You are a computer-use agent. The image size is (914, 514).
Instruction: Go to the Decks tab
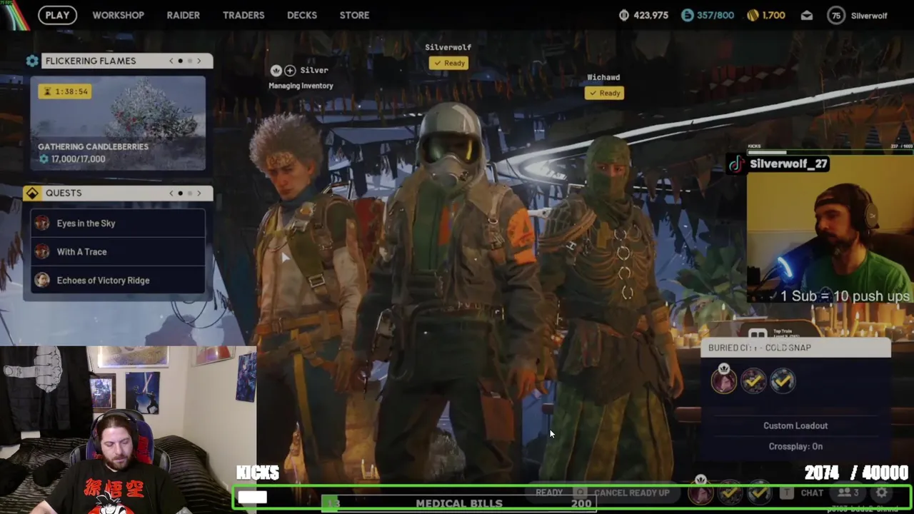pyautogui.click(x=302, y=15)
